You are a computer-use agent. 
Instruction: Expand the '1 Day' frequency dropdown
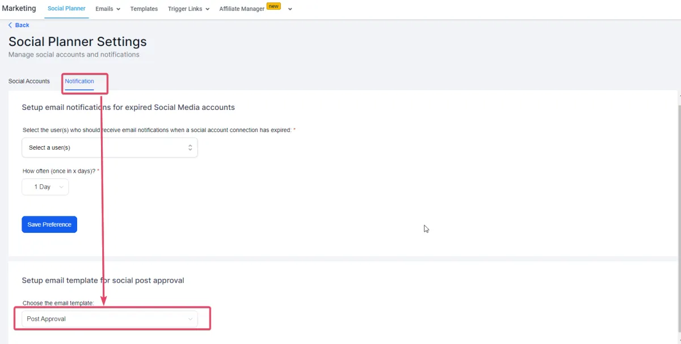coord(45,187)
